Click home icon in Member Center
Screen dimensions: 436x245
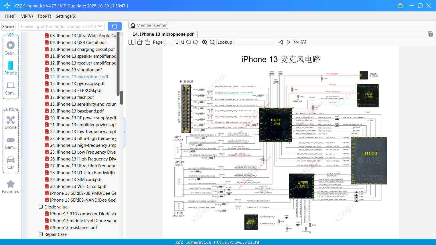coord(133,25)
